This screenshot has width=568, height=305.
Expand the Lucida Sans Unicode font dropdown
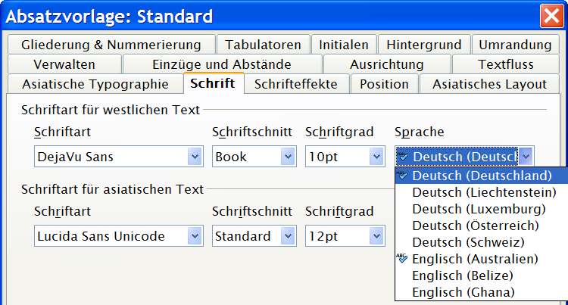195,236
